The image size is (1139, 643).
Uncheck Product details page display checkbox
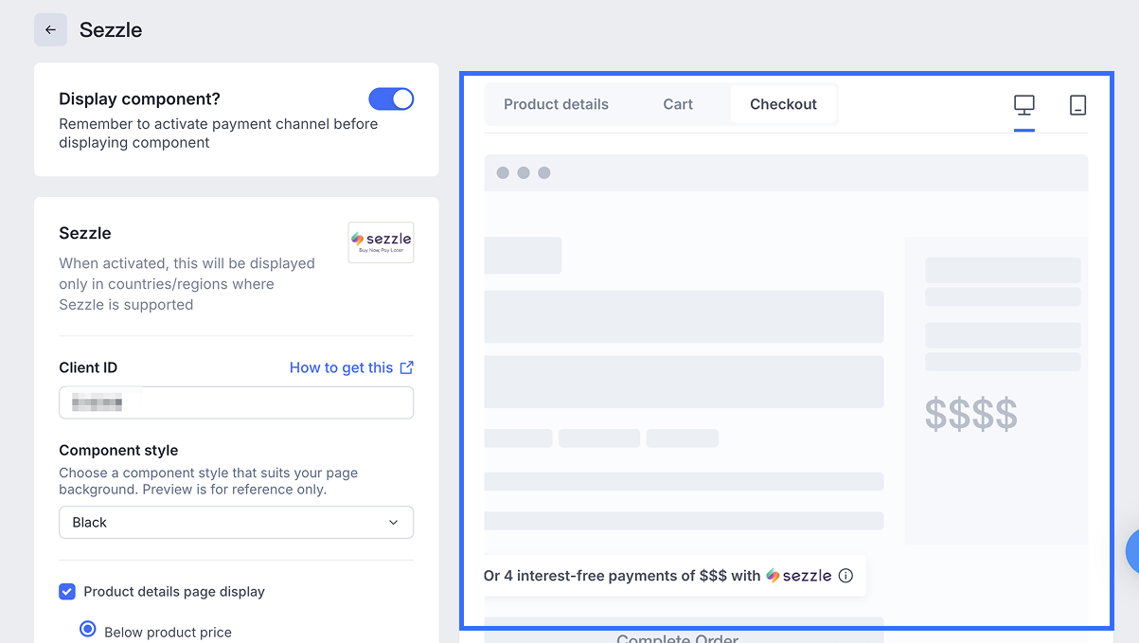(x=67, y=592)
